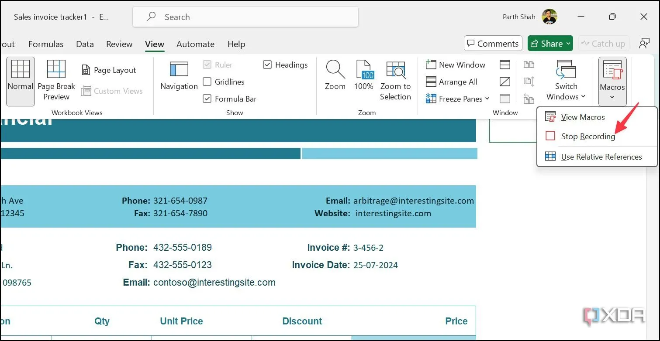Open a New Window
660x341 pixels.
[x=456, y=65]
